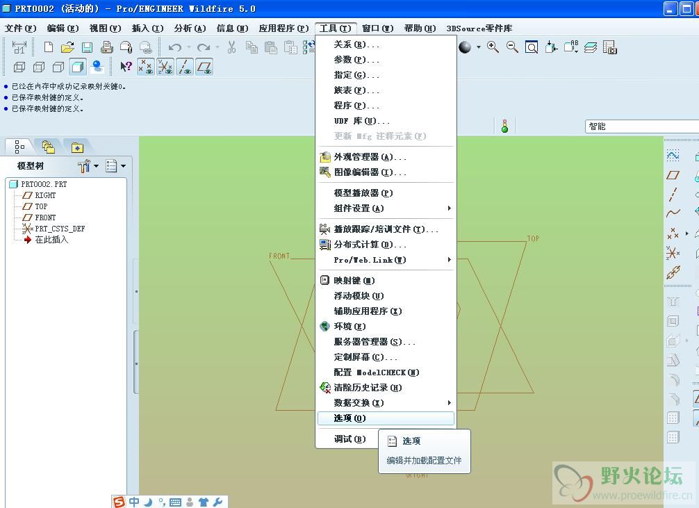Open the model tree settings dropdown

(x=88, y=166)
